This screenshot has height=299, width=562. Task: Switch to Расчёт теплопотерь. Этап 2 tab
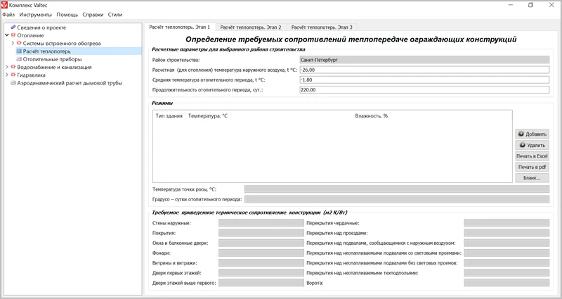[251, 27]
